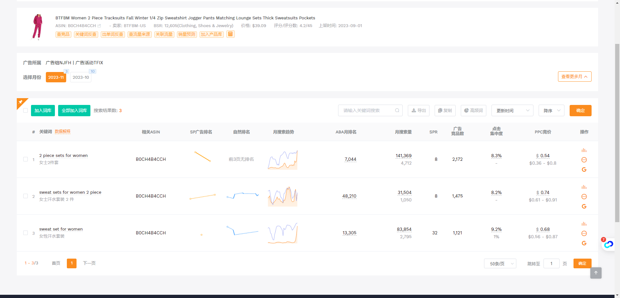Image resolution: width=620 pixels, height=298 pixels.
Task: Click the search magnifier icon in keyword field
Action: pyautogui.click(x=397, y=110)
